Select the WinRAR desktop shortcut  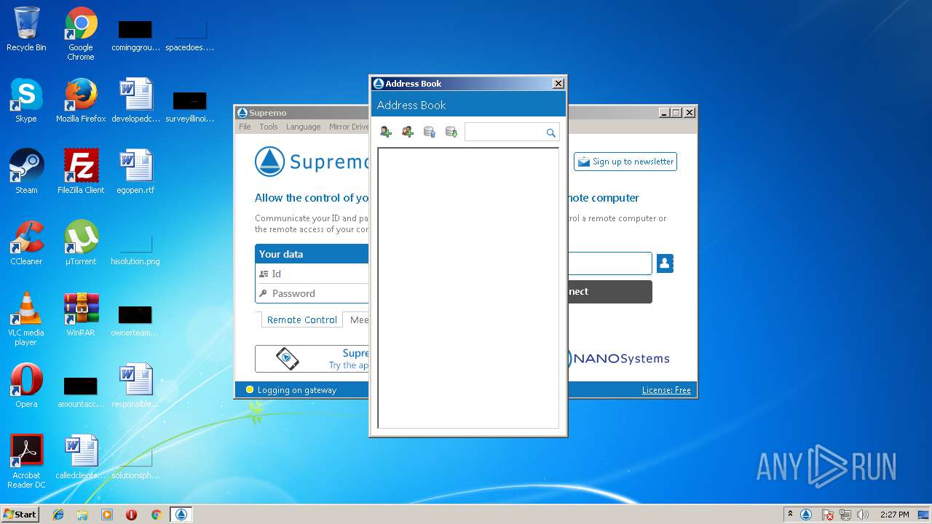(81, 314)
